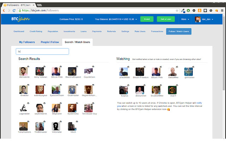The width and height of the screenshot is (226, 141).
Task: Open Goatmaster's profile avatar
Action: [x=72, y=90]
